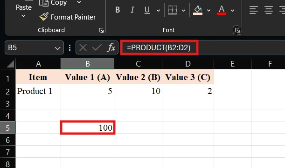Image resolution: width=285 pixels, height=168 pixels.
Task: Click the Format Painter brush
Action: (44, 17)
